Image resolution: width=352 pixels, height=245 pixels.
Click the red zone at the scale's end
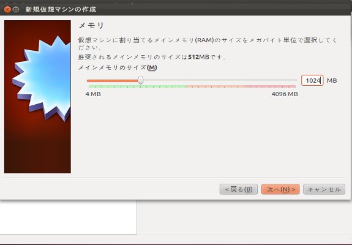point(271,86)
